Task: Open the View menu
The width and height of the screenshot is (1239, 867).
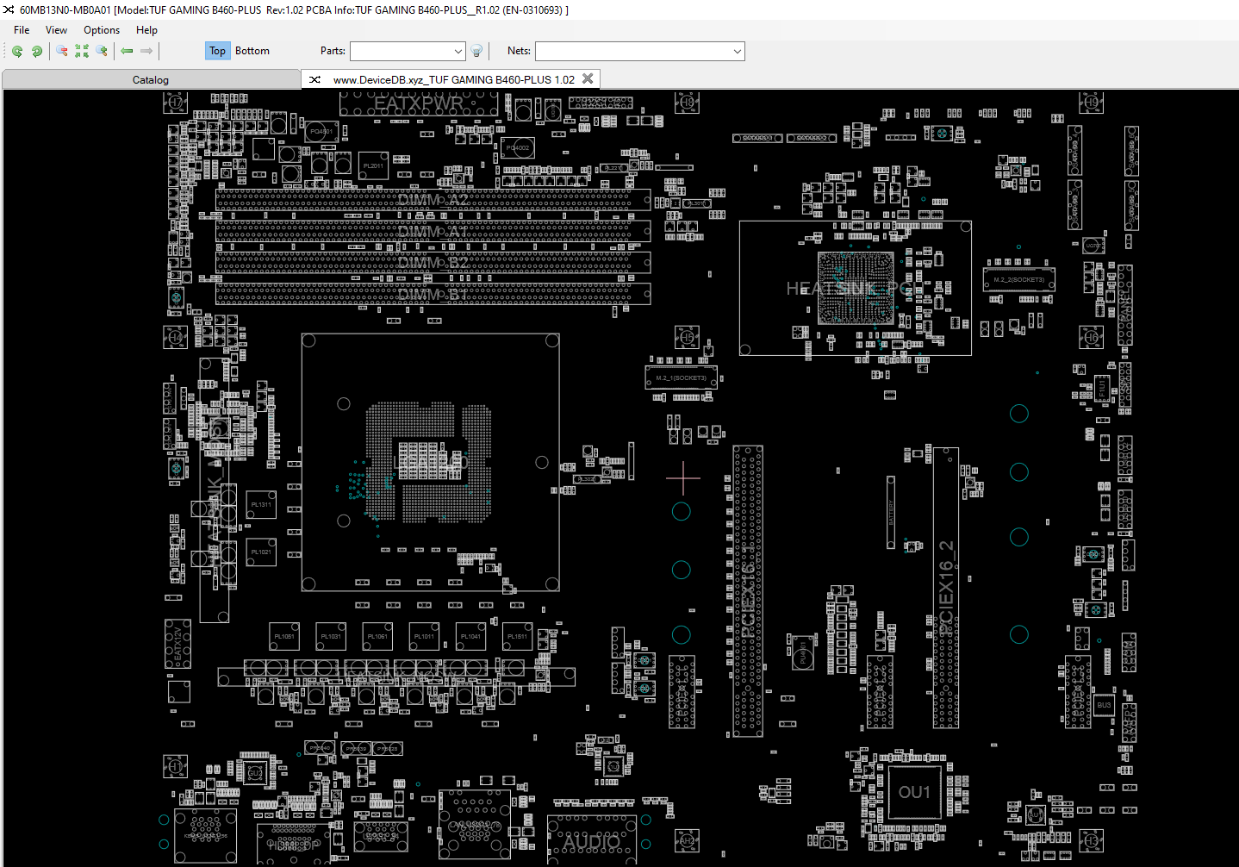Action: (x=56, y=30)
